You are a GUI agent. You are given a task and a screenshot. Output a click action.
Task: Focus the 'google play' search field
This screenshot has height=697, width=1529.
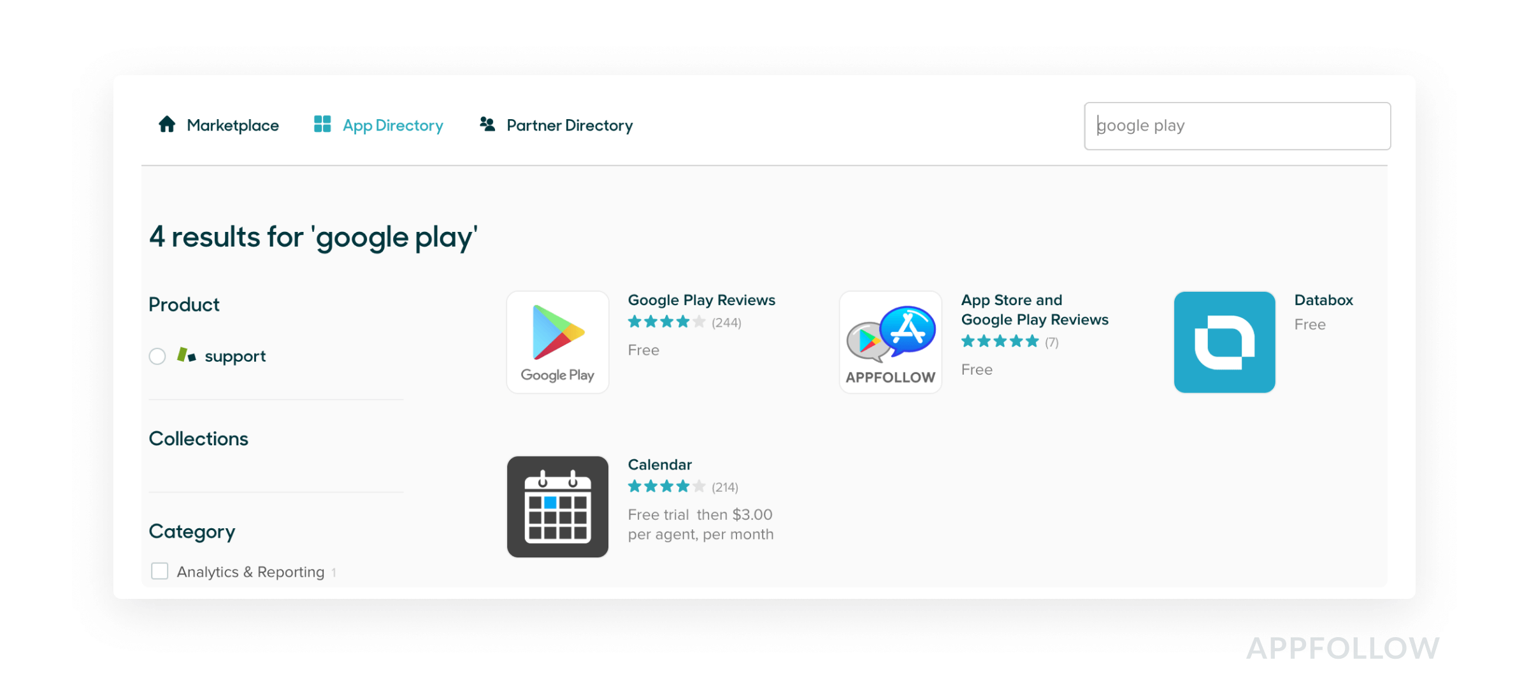[1237, 126]
